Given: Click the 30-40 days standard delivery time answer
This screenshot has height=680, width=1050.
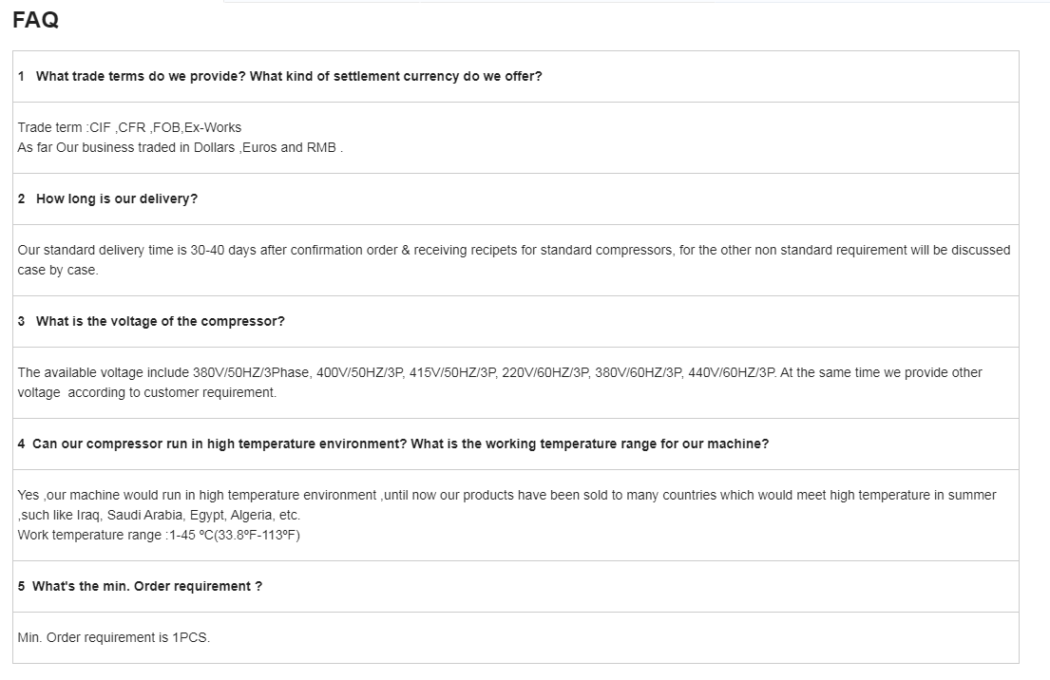Looking at the screenshot, I should [x=513, y=250].
